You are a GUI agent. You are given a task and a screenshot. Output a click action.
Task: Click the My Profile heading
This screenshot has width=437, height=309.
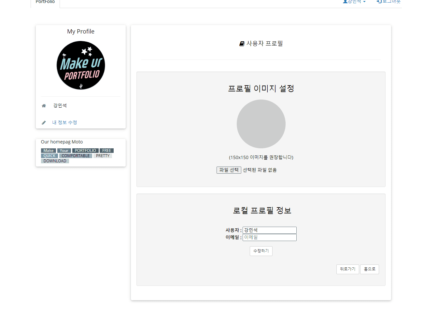81,32
